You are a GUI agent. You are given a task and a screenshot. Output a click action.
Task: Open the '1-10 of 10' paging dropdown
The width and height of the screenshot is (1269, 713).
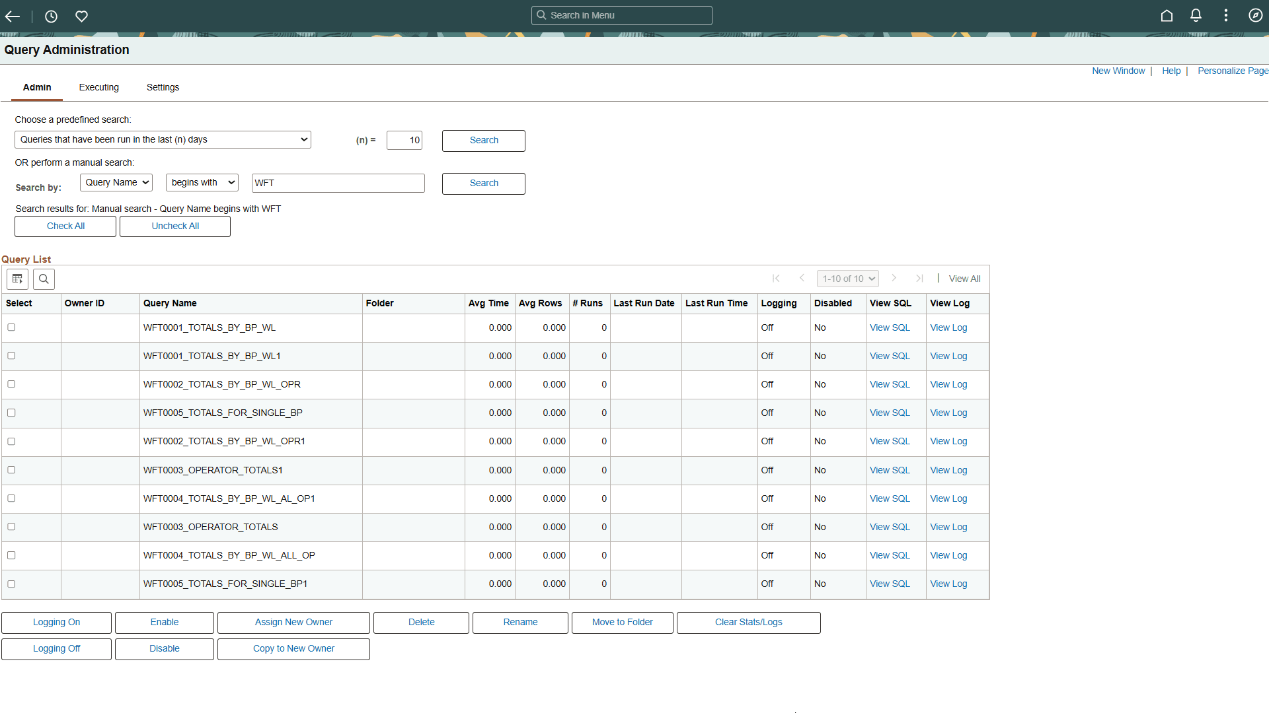848,278
